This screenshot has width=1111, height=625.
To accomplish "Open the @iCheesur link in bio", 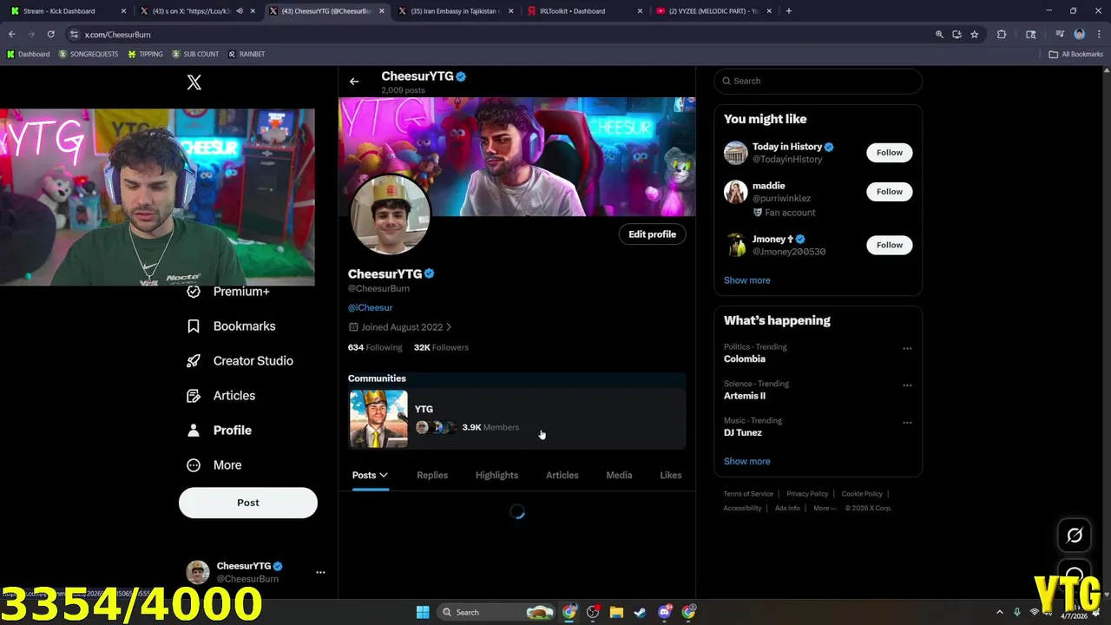I will 371,307.
